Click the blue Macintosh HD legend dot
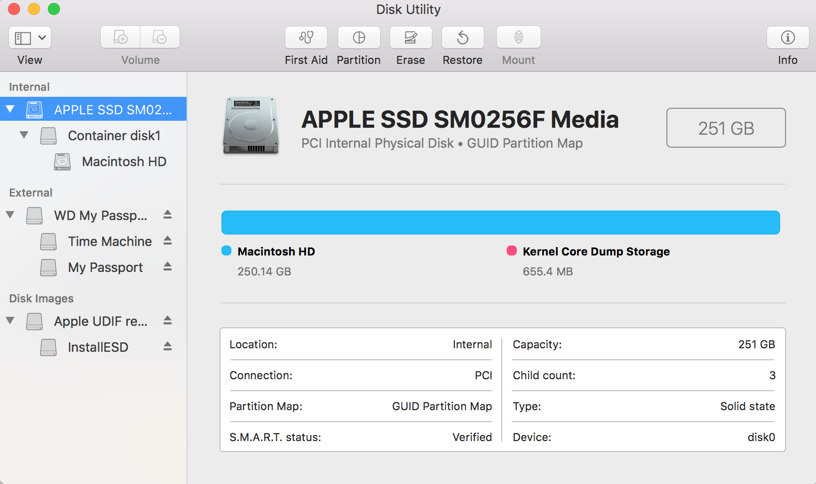 click(x=226, y=250)
